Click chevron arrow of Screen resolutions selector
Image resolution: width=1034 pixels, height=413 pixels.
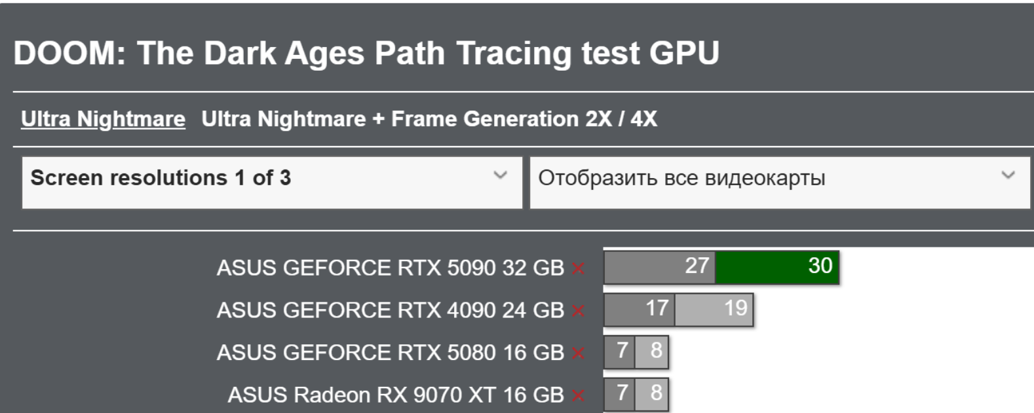[x=501, y=175]
